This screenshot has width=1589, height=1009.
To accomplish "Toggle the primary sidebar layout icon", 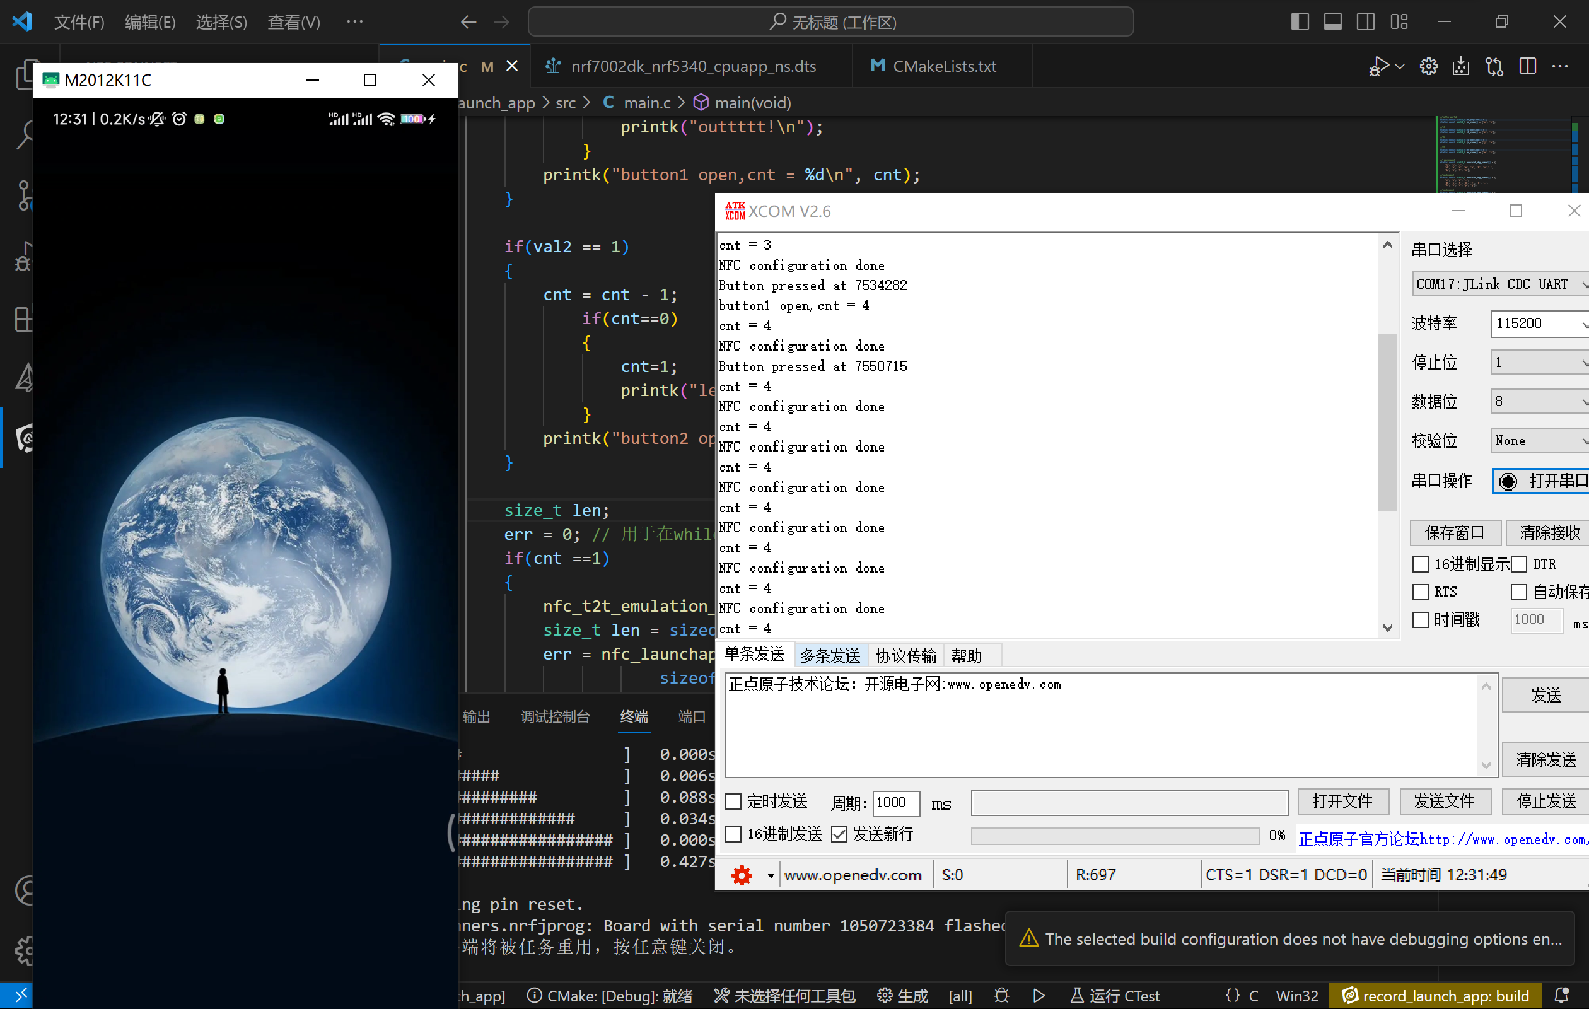I will (1300, 22).
